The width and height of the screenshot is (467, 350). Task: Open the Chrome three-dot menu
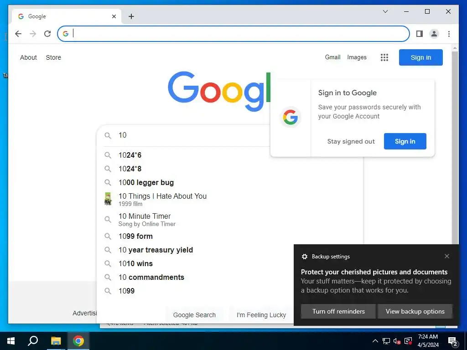click(x=449, y=34)
